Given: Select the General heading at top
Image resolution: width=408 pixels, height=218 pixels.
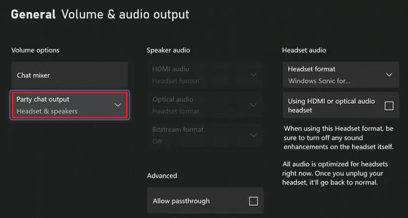Looking at the screenshot, I should coord(33,14).
